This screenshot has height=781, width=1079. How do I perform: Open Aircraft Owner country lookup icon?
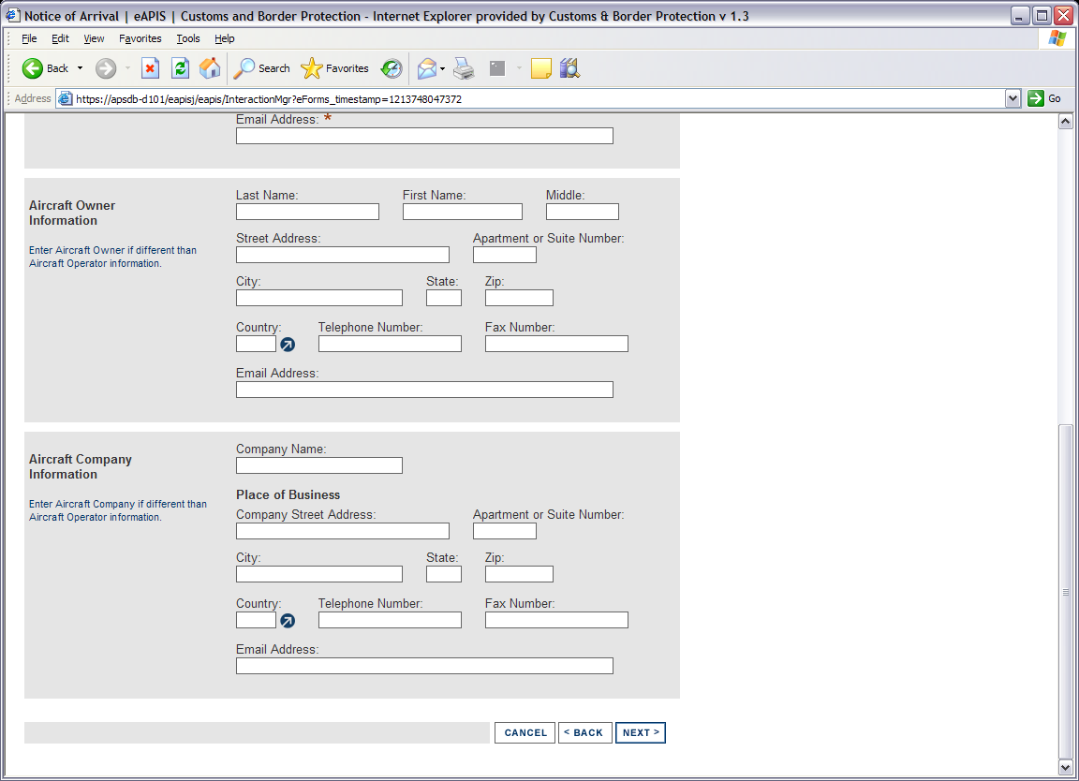pyautogui.click(x=288, y=345)
